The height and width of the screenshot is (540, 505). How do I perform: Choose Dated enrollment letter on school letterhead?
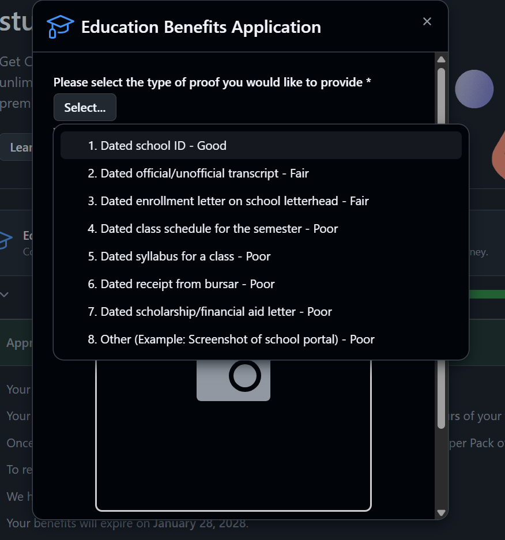pyautogui.click(x=261, y=201)
